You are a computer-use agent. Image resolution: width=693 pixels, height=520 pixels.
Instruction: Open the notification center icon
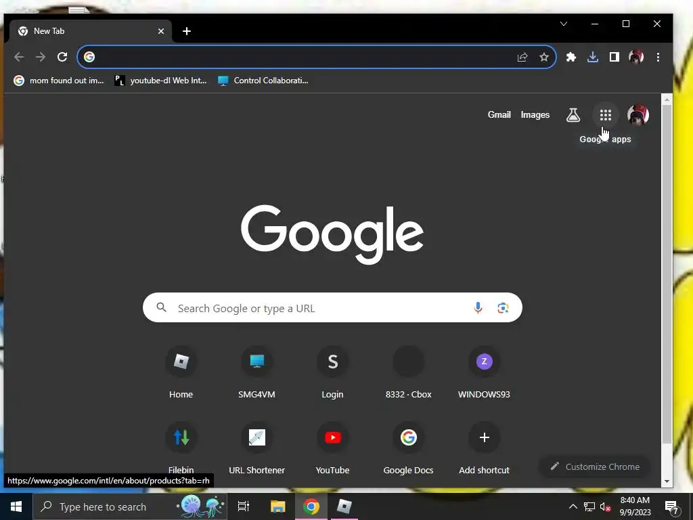click(672, 506)
